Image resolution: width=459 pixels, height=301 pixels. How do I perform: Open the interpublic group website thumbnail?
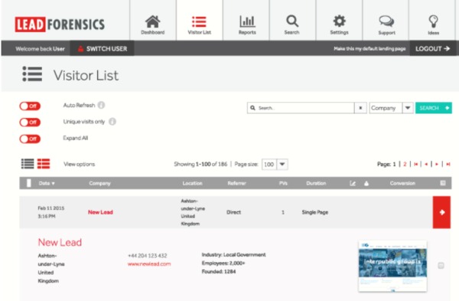[x=392, y=266]
